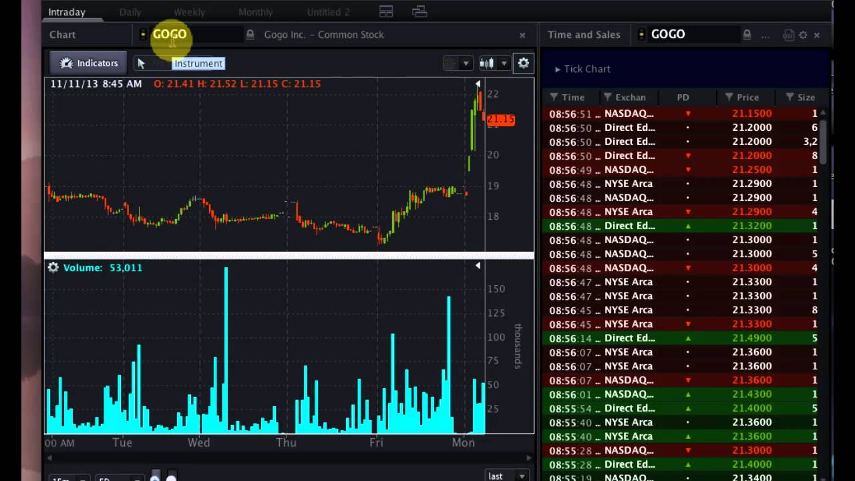This screenshot has width=855, height=481.
Task: Sort by the PD column header
Action: coord(683,98)
